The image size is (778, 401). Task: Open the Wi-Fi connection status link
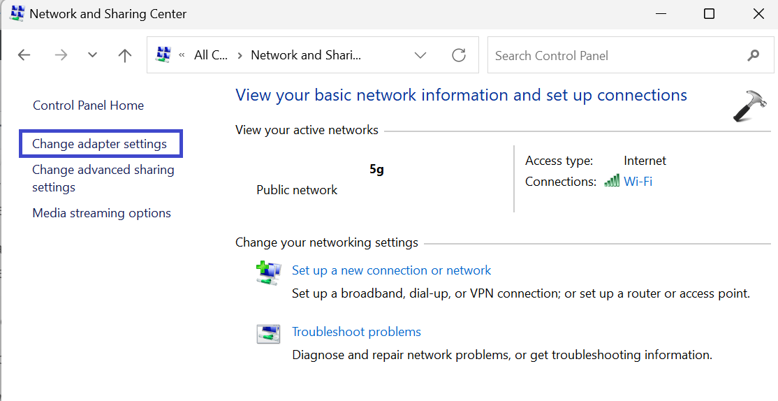638,182
